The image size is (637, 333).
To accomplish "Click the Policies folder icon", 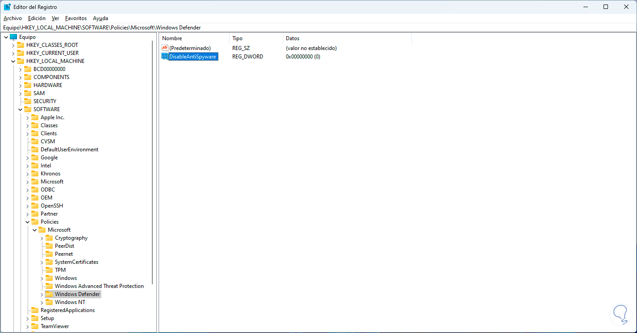I will tap(35, 222).
